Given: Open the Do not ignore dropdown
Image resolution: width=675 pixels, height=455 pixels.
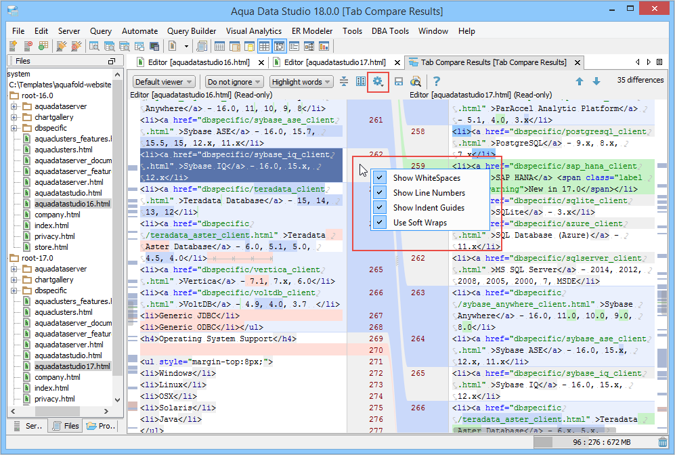Looking at the screenshot, I should pos(234,82).
